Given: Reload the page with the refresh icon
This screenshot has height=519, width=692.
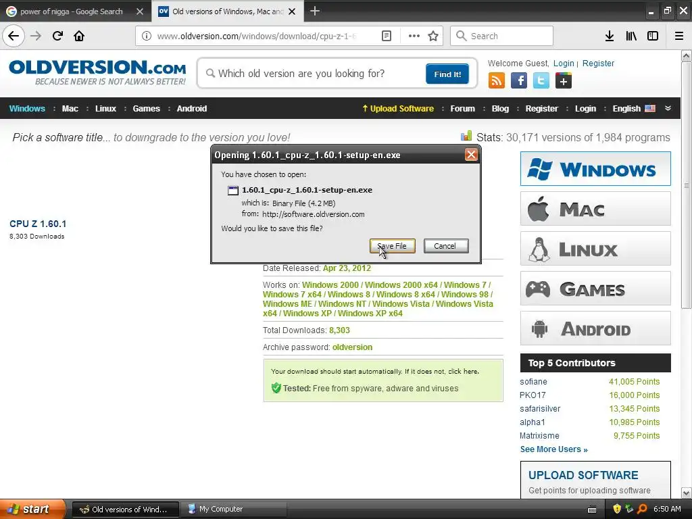Looking at the screenshot, I should pyautogui.click(x=57, y=36).
